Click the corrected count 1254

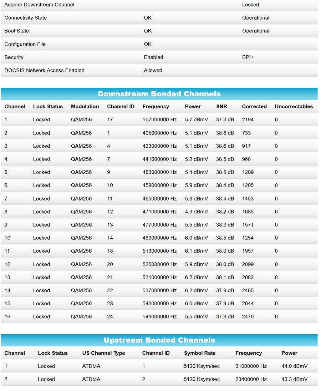coord(248,238)
